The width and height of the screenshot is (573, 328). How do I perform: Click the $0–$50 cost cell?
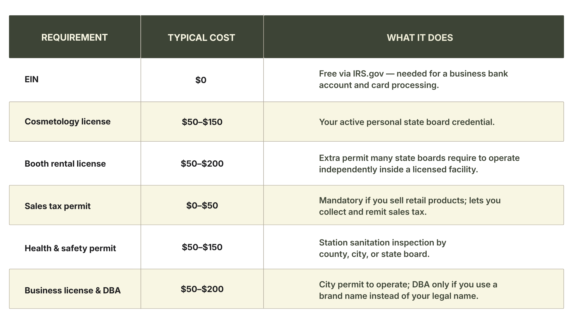point(202,205)
